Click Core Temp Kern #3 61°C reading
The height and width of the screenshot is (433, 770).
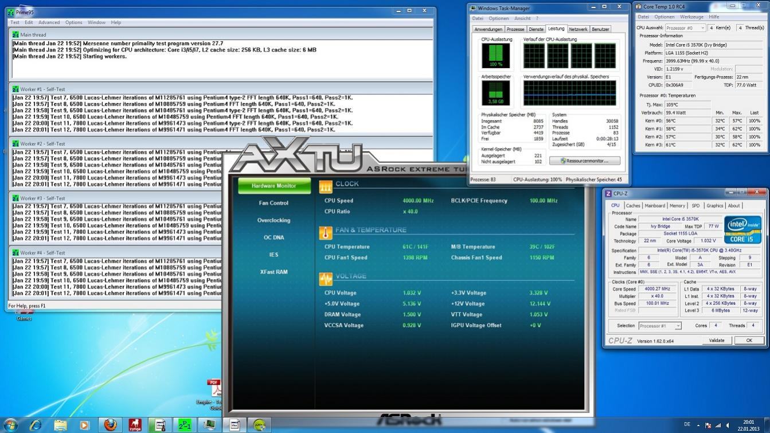tap(671, 145)
